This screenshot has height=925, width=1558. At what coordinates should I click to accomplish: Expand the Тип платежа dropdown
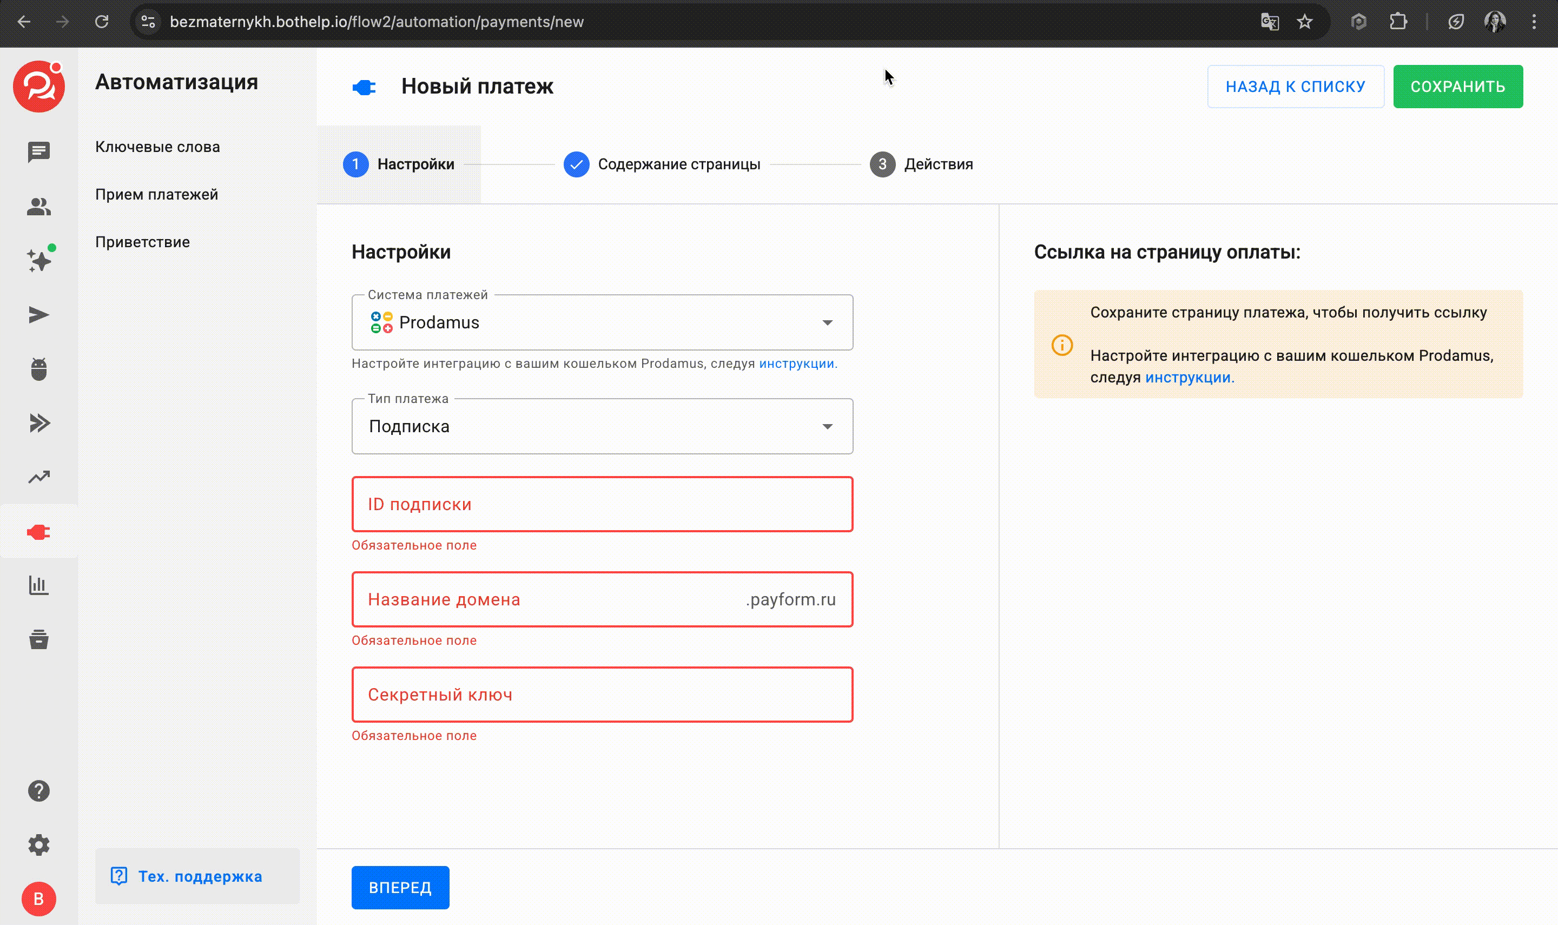click(602, 426)
